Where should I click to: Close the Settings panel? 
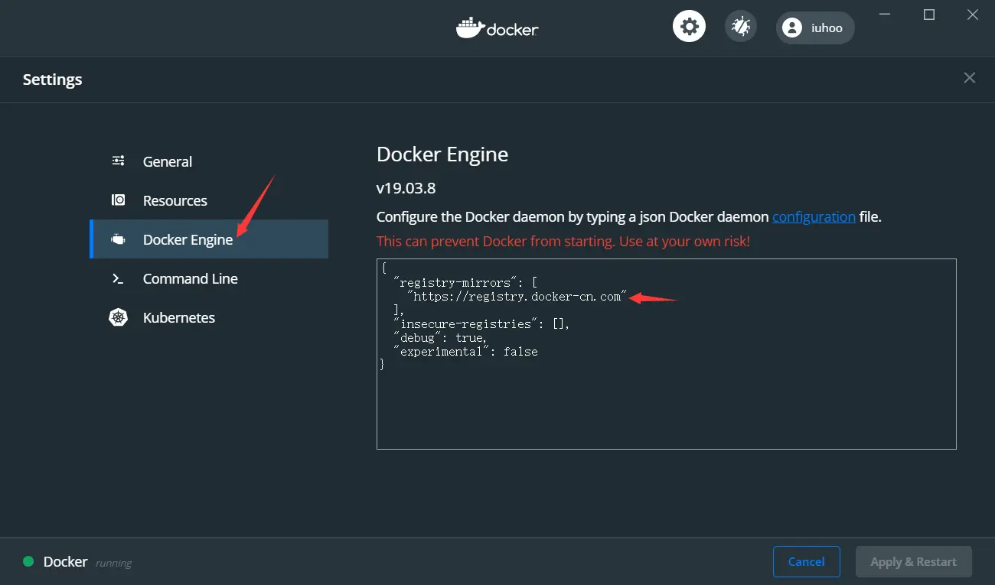pyautogui.click(x=969, y=78)
